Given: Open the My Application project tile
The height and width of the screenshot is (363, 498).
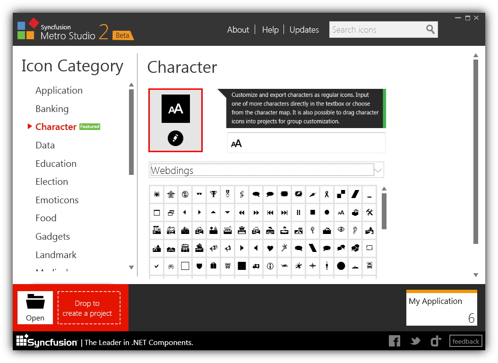Looking at the screenshot, I should pyautogui.click(x=441, y=307).
